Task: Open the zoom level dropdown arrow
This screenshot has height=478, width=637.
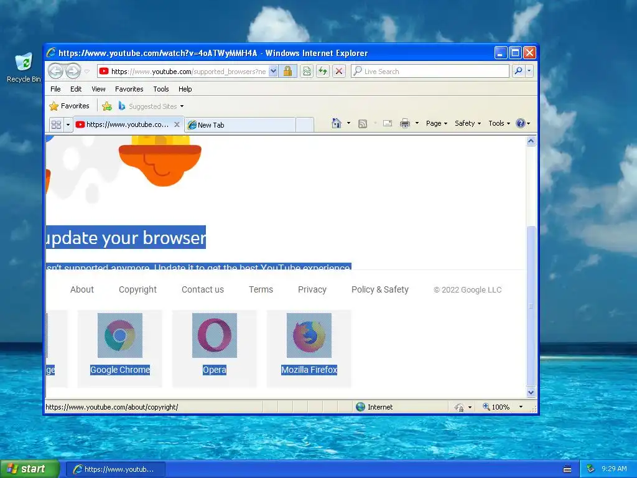Action: tap(521, 407)
